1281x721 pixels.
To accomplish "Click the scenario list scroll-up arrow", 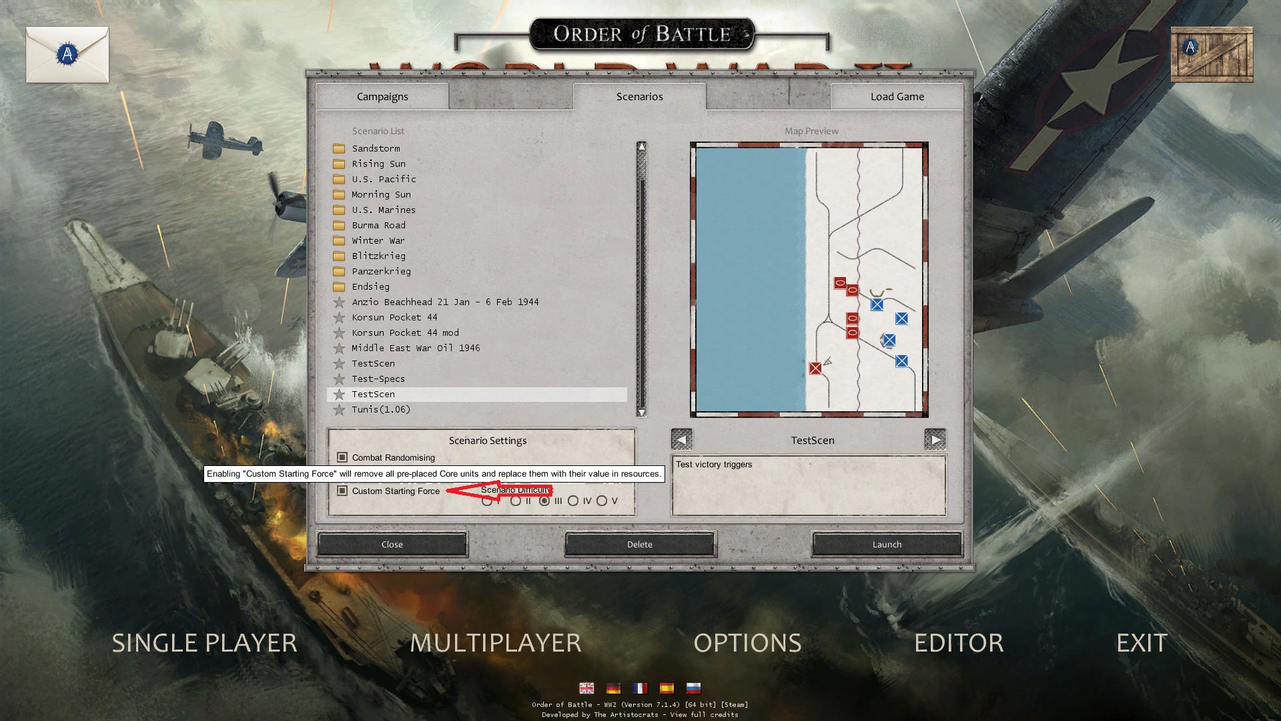I will 641,146.
